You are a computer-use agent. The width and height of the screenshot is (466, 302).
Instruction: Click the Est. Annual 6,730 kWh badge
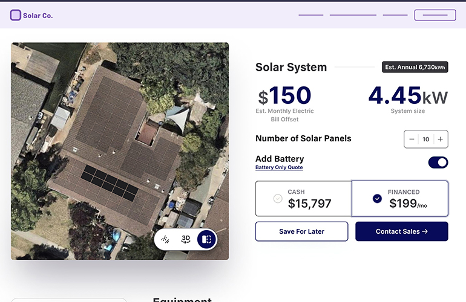415,68
